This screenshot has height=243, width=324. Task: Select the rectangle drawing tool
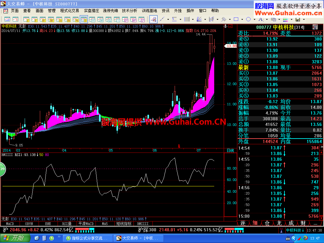(x=236, y=19)
